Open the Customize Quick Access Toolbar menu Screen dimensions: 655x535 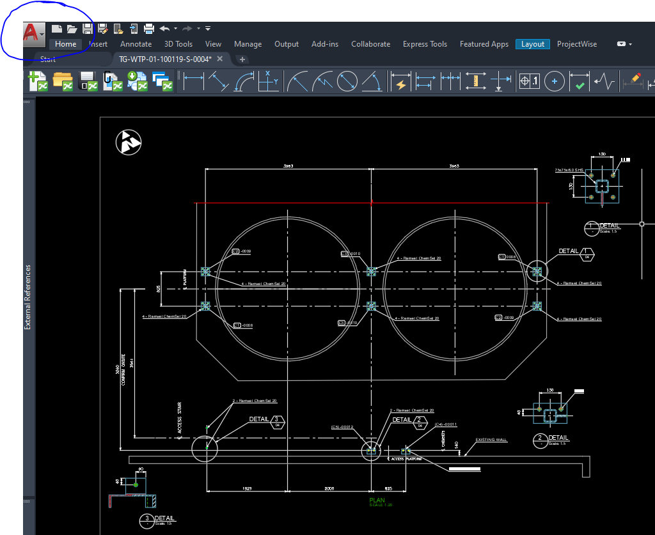click(x=207, y=28)
